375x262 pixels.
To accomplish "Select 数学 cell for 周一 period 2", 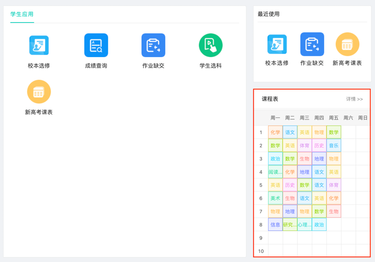I will click(x=275, y=145).
